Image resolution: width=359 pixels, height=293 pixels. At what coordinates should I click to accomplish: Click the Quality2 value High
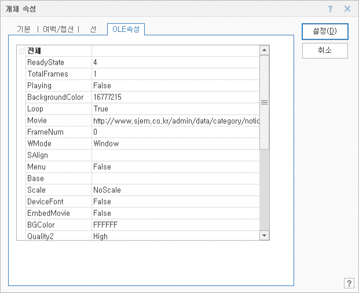point(100,236)
